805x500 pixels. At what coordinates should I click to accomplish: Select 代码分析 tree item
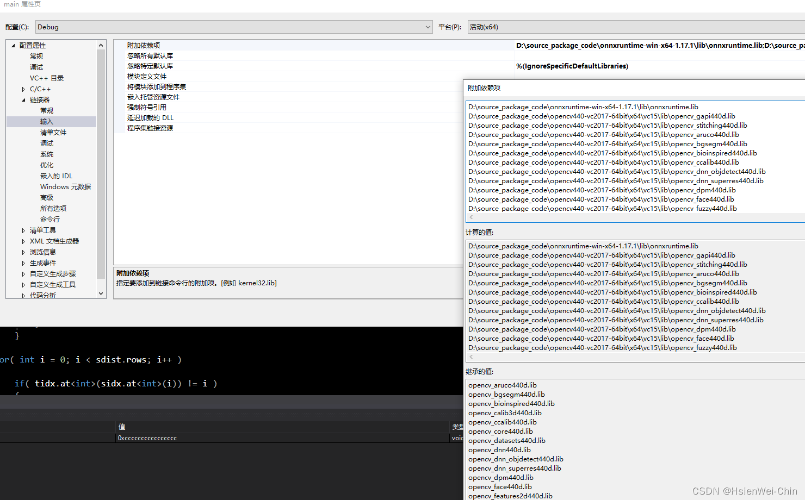coord(43,295)
